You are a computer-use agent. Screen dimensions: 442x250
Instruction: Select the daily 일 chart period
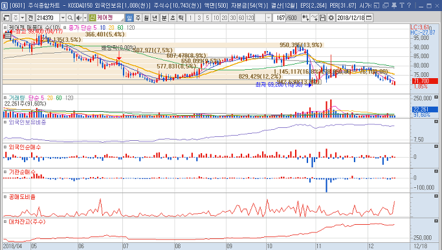129,18
